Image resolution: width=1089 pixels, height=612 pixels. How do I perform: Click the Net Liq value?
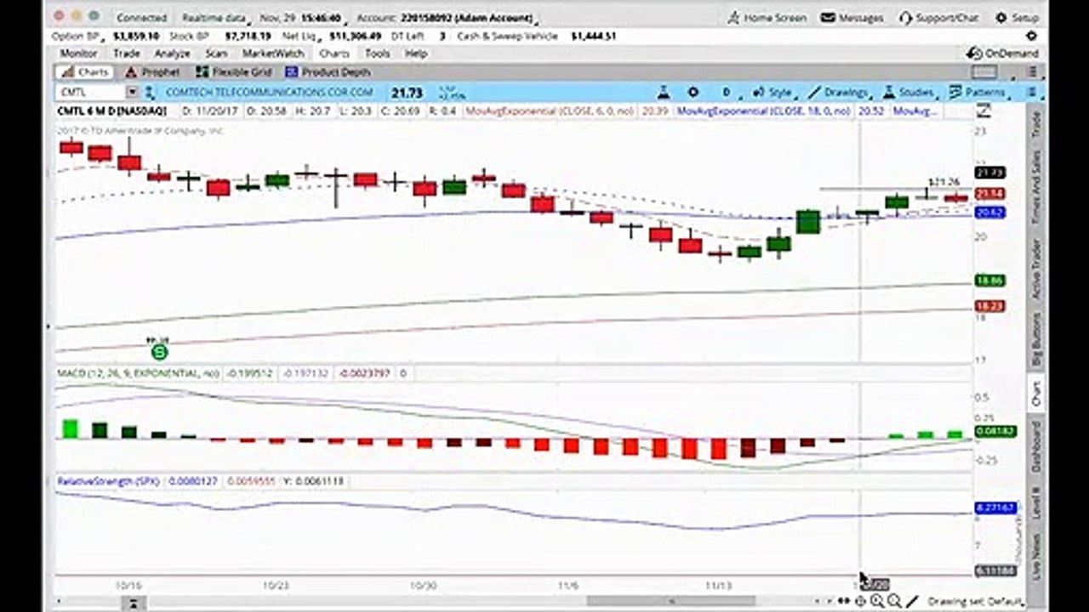[x=357, y=37]
